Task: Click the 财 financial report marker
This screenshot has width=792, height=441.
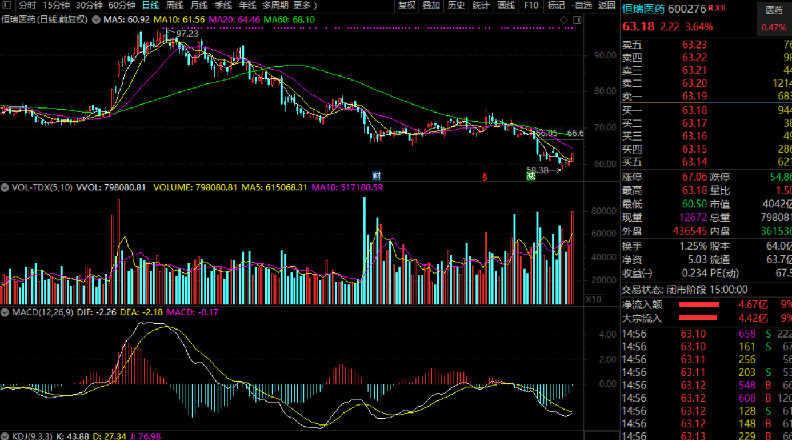Action: 376,176
